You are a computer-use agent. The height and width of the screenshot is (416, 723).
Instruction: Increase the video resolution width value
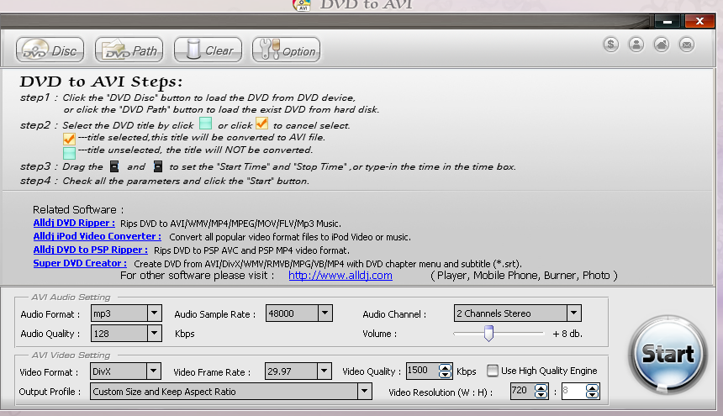click(541, 388)
